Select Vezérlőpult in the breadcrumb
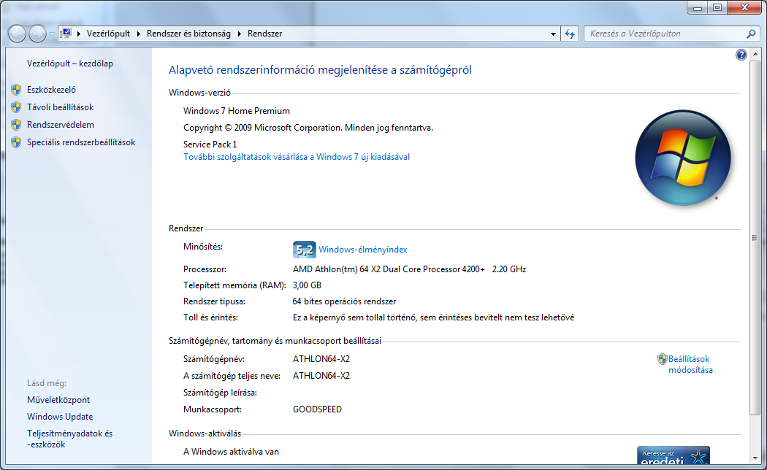This screenshot has width=767, height=470. [x=108, y=34]
